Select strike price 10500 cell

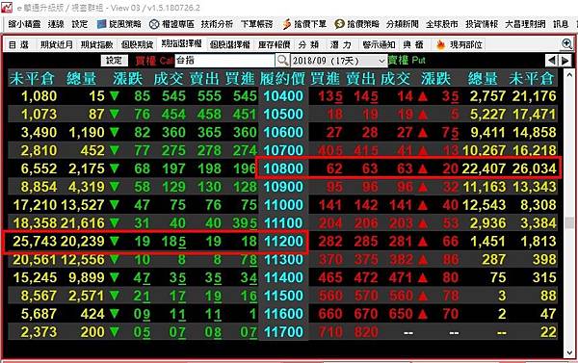point(283,115)
